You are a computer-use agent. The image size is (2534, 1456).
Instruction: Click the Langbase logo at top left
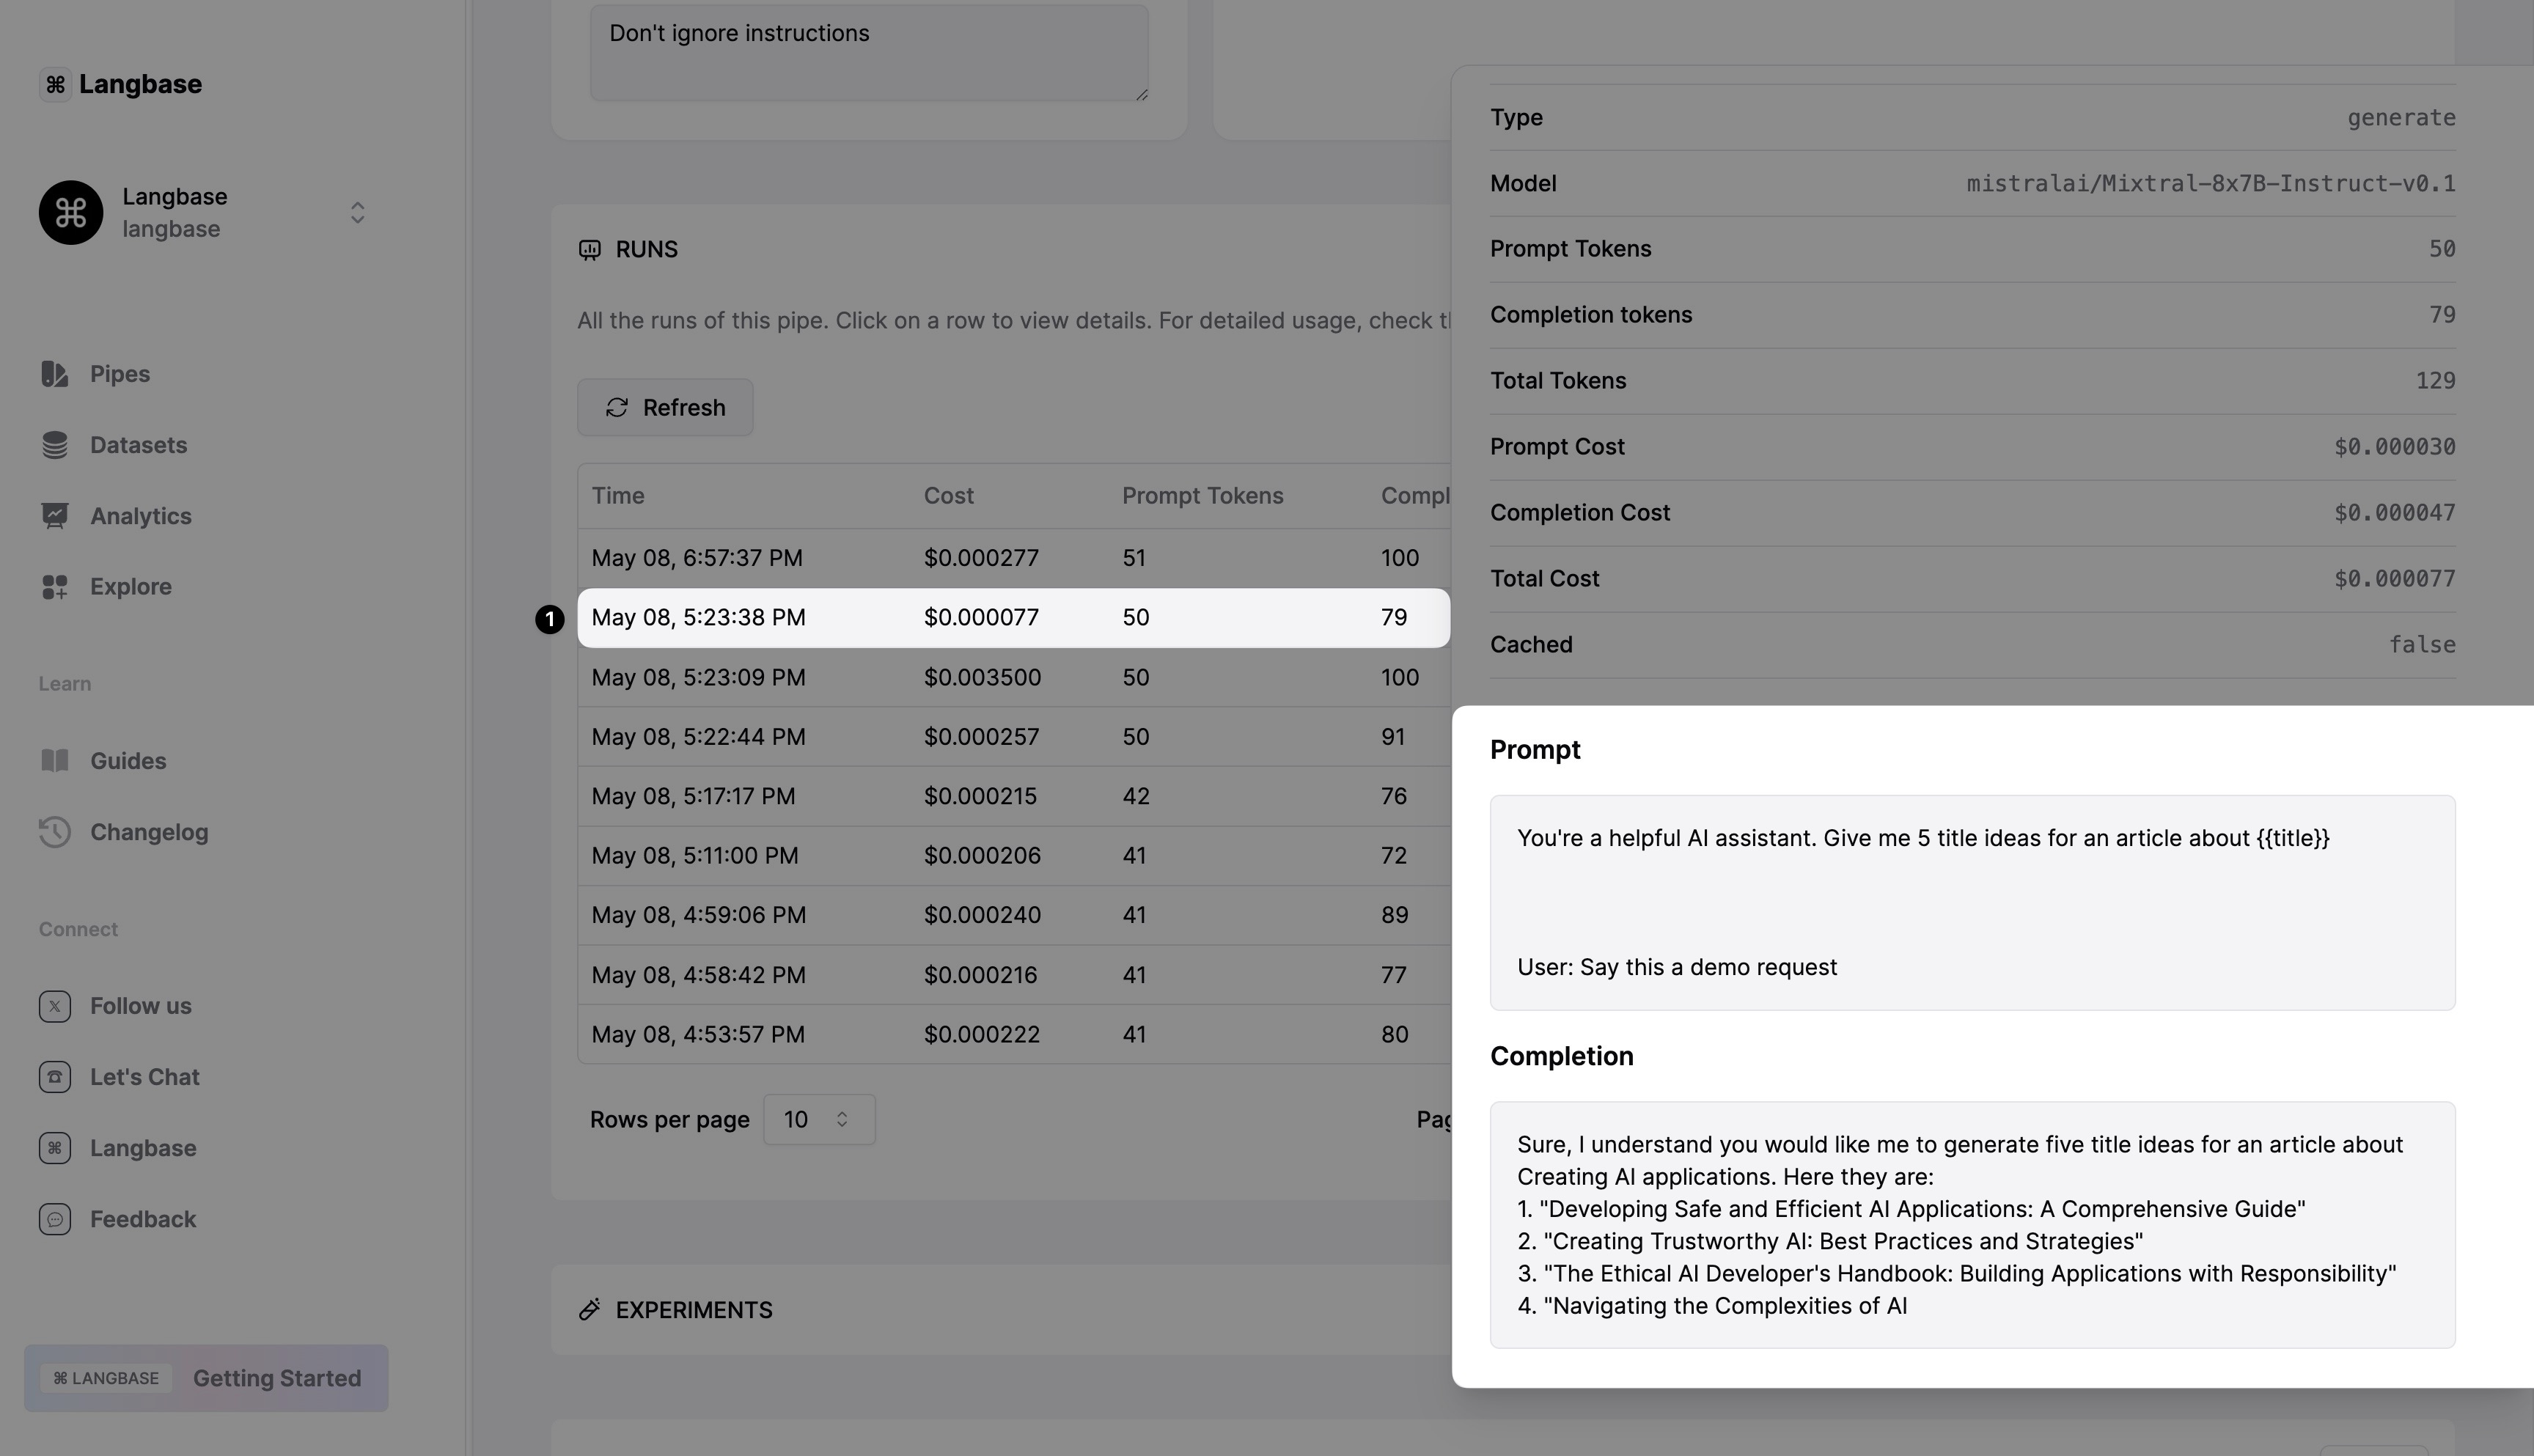[x=121, y=84]
